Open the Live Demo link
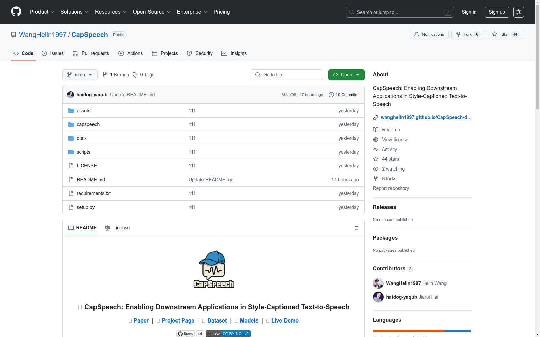Screen dimensions: 540x337 click(285, 321)
